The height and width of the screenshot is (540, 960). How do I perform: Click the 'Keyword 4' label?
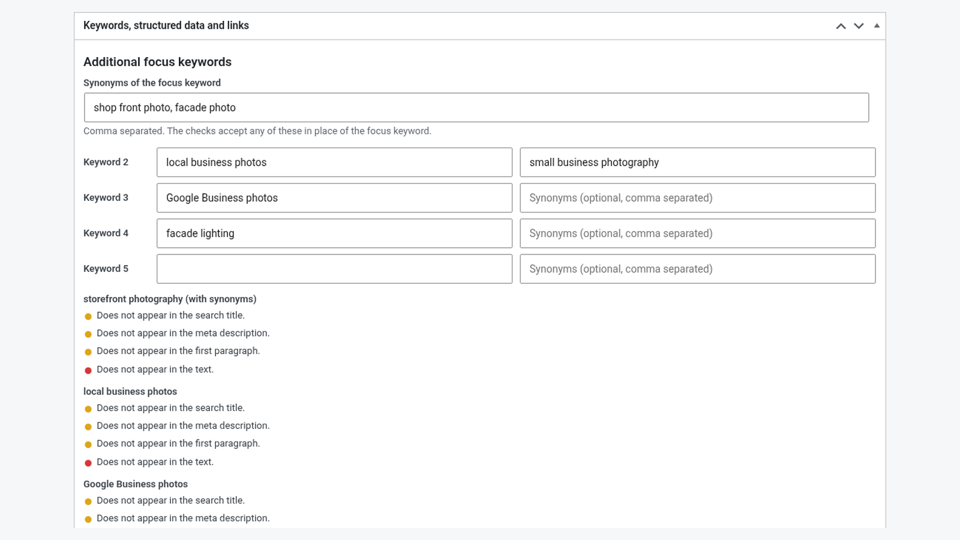click(x=106, y=233)
